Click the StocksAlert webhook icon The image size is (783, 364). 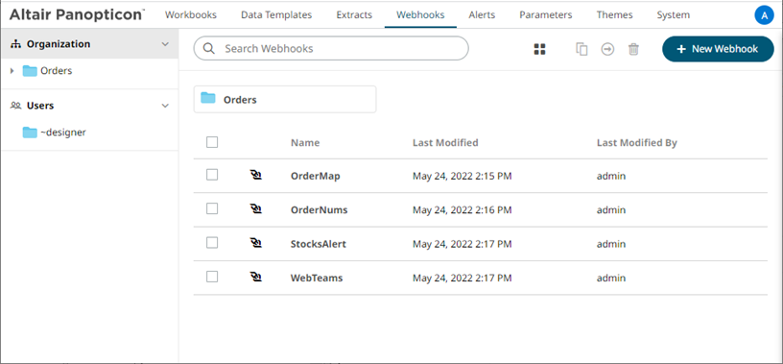click(x=255, y=243)
